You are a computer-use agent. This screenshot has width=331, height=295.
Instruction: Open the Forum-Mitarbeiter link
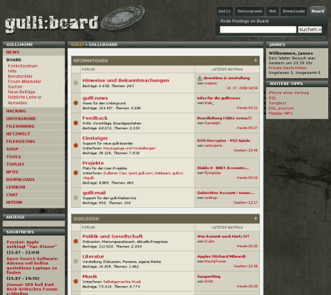point(25,82)
